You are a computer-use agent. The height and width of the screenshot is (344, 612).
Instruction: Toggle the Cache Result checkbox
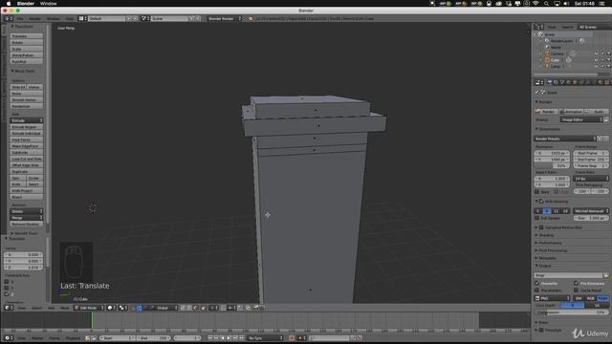576,290
